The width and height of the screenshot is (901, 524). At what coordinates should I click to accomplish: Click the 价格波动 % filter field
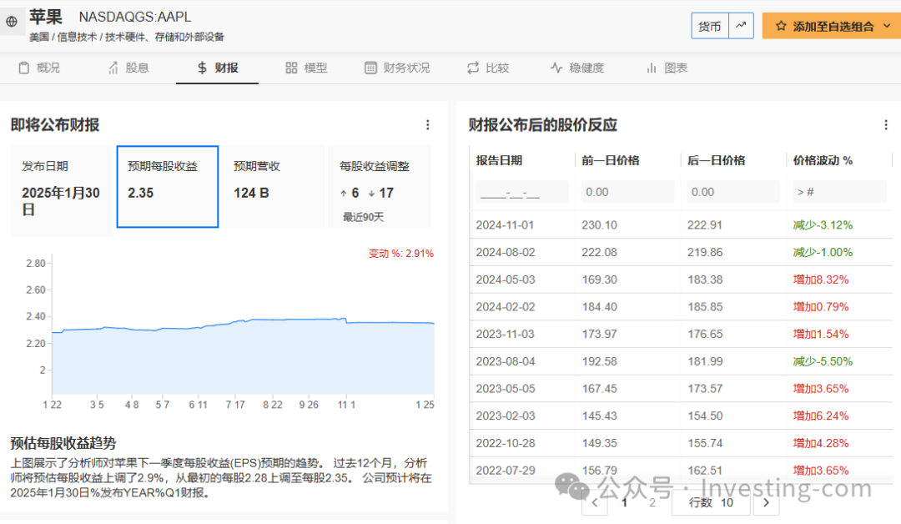(839, 192)
